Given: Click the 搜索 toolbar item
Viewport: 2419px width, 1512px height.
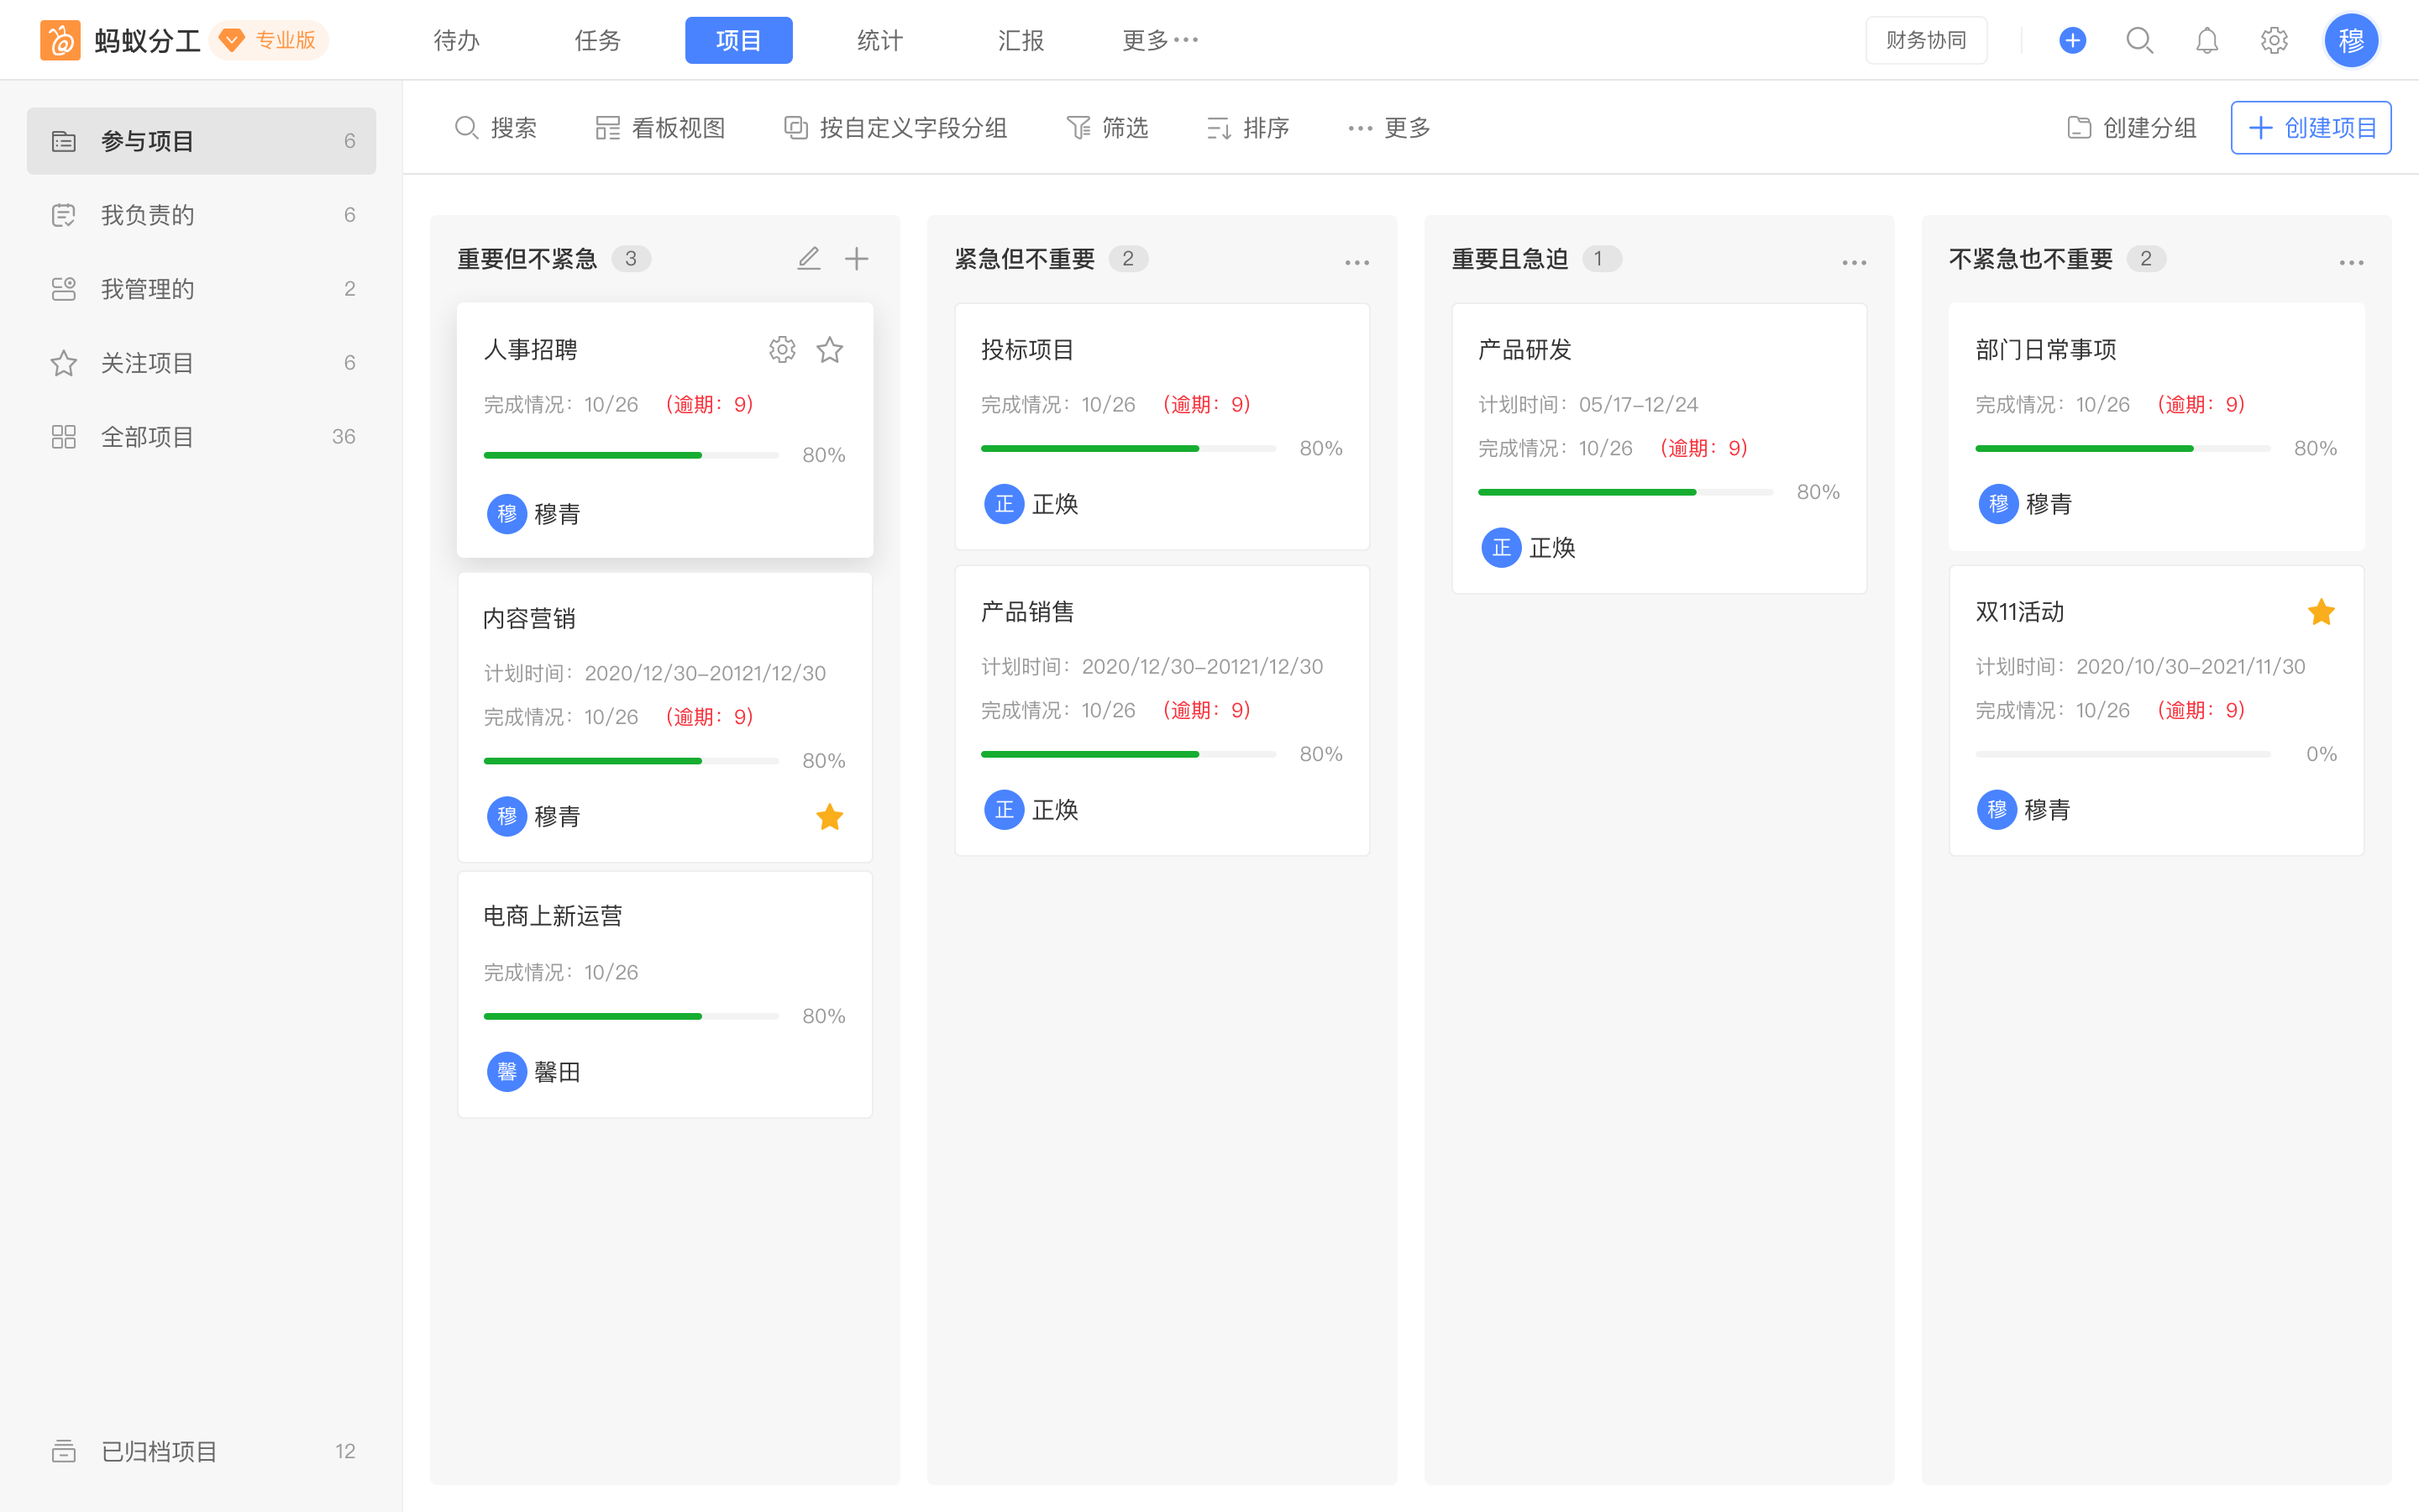Looking at the screenshot, I should point(496,128).
